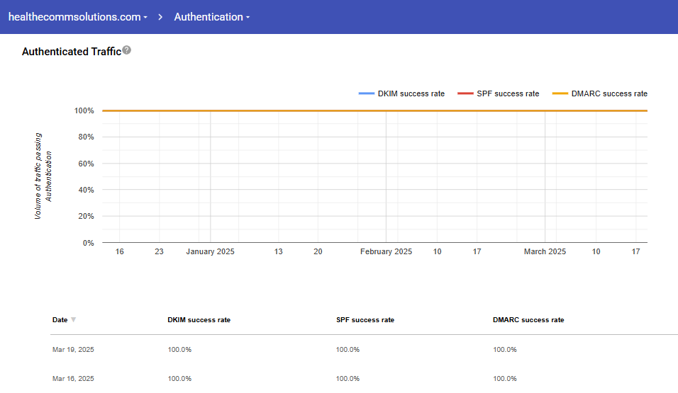The width and height of the screenshot is (678, 393).
Task: Expand the Authentication dashboard dropdown
Action: pyautogui.click(x=211, y=17)
